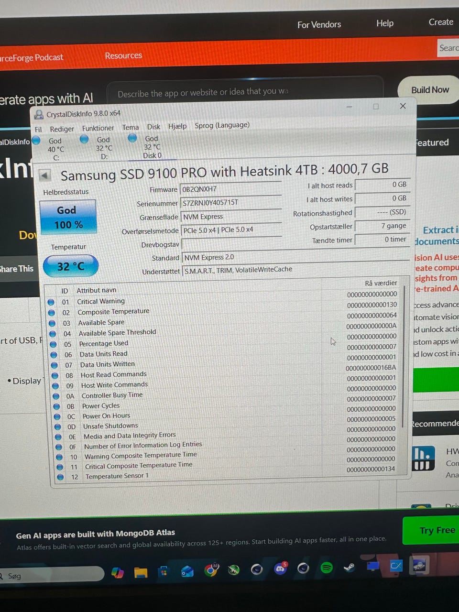Click the Describe the app idea input box
459x612 pixels.
click(x=245, y=91)
